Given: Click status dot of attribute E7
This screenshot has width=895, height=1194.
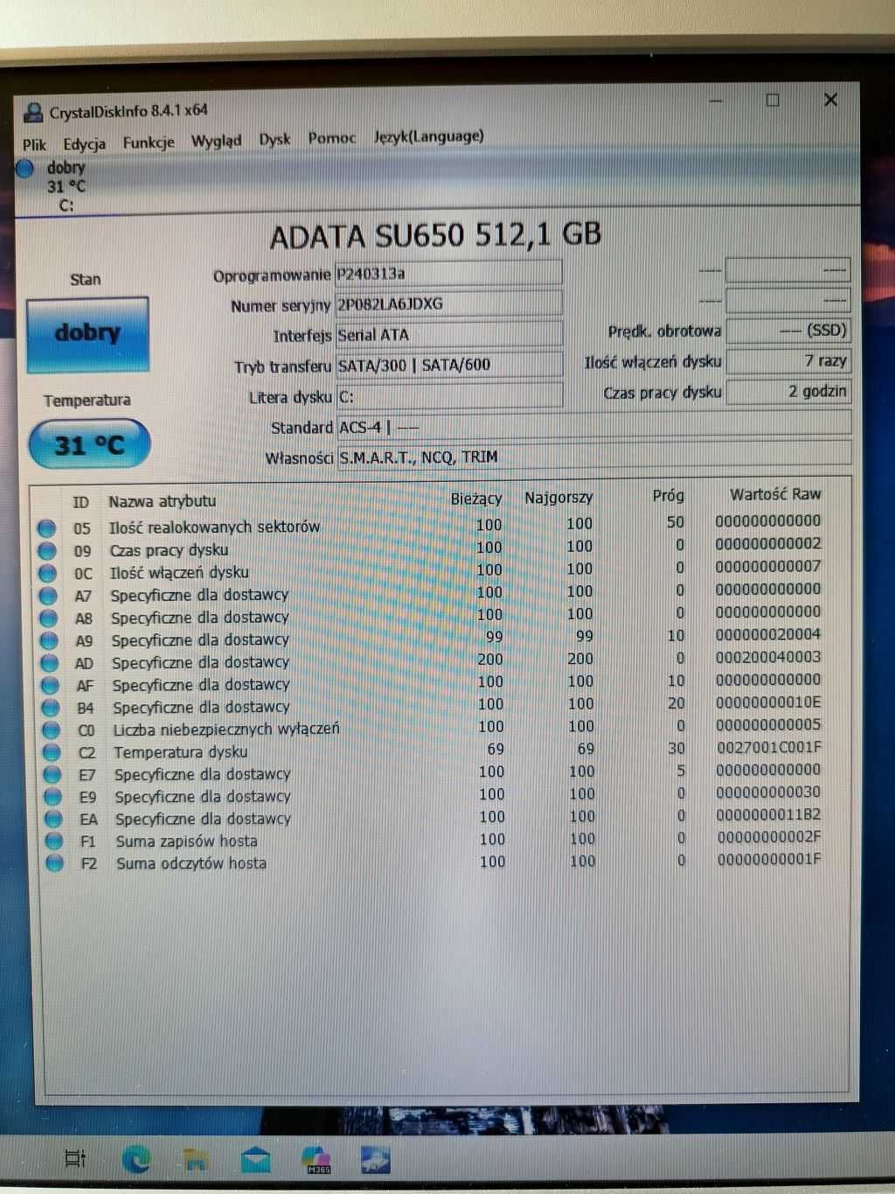Looking at the screenshot, I should pyautogui.click(x=52, y=775).
